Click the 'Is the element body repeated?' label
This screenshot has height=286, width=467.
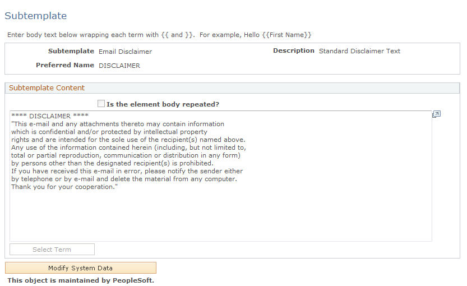pos(163,104)
